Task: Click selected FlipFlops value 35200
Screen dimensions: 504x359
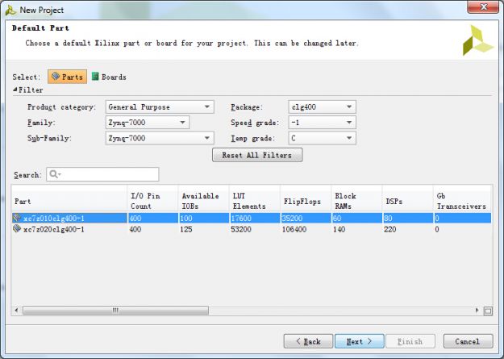Action: coord(292,219)
